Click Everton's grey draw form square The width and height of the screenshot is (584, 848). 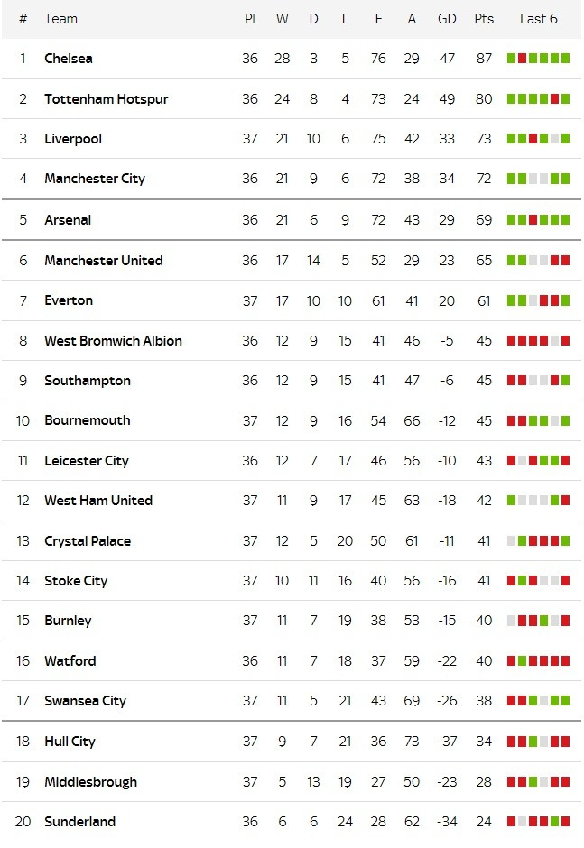(x=533, y=300)
